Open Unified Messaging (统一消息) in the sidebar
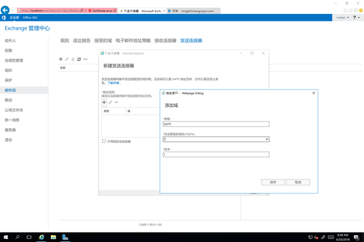 click(12, 120)
